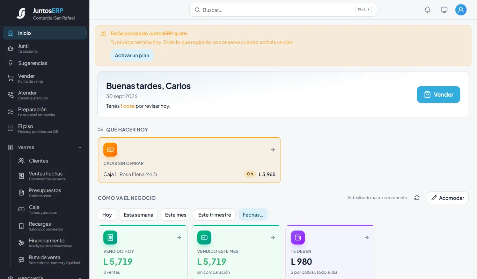Click into the Buscar search field
This screenshot has height=279, width=477.
point(283,10)
